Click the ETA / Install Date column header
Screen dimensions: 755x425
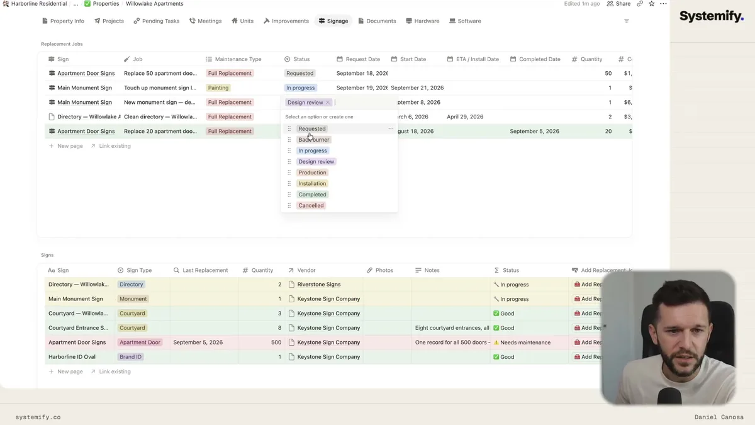click(x=474, y=59)
